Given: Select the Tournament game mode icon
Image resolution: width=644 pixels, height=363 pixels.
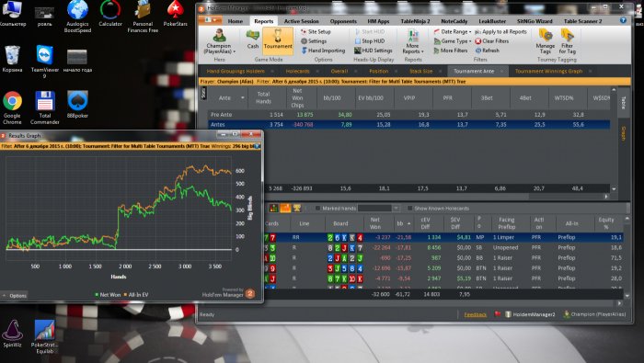Looking at the screenshot, I should (278, 40).
